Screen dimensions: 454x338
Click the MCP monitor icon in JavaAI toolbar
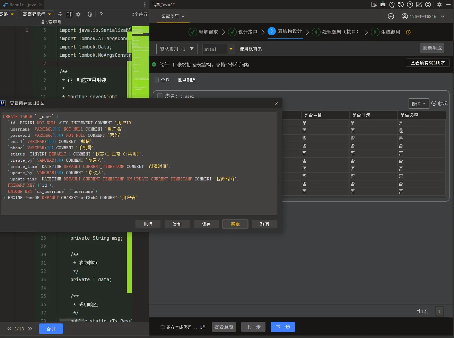383,5
